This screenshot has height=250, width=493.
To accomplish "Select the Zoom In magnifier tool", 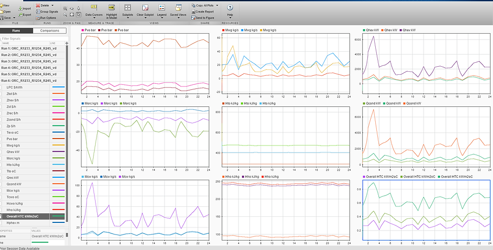I will click(65, 9).
